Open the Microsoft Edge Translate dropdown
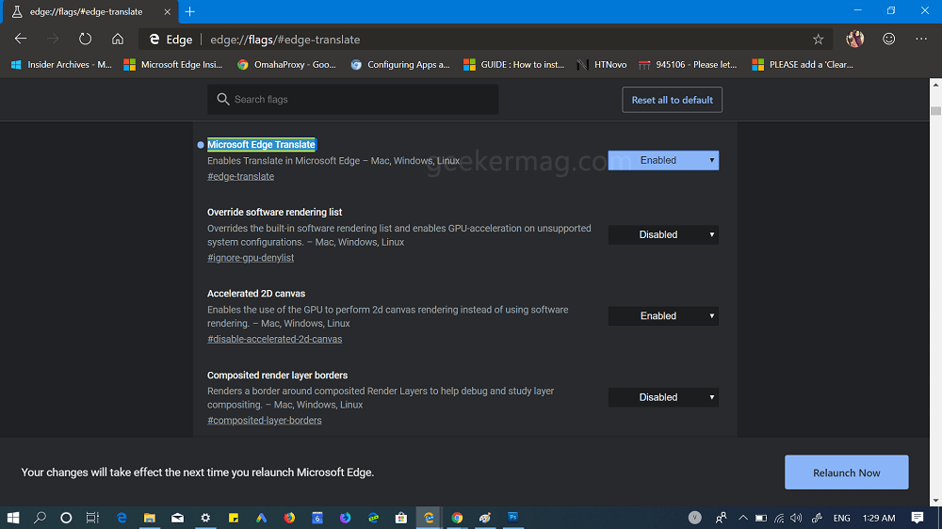 click(x=663, y=160)
